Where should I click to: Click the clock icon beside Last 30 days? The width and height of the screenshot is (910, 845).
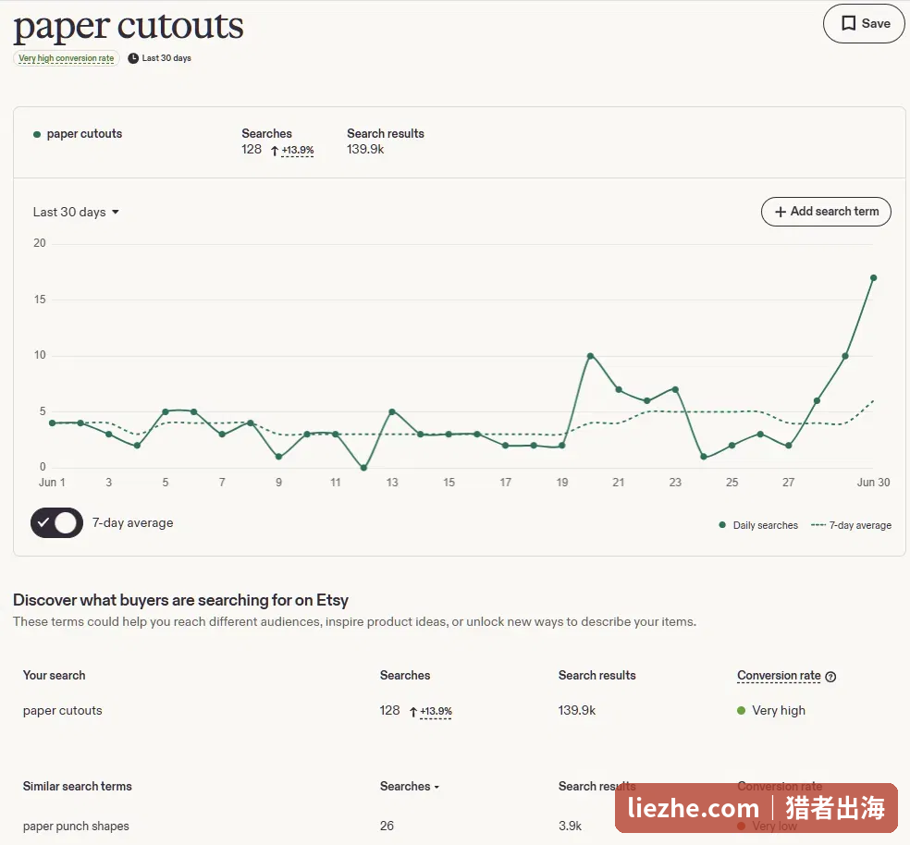pyautogui.click(x=133, y=58)
